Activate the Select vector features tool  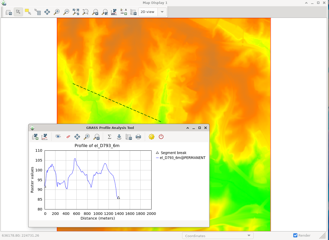(28, 12)
